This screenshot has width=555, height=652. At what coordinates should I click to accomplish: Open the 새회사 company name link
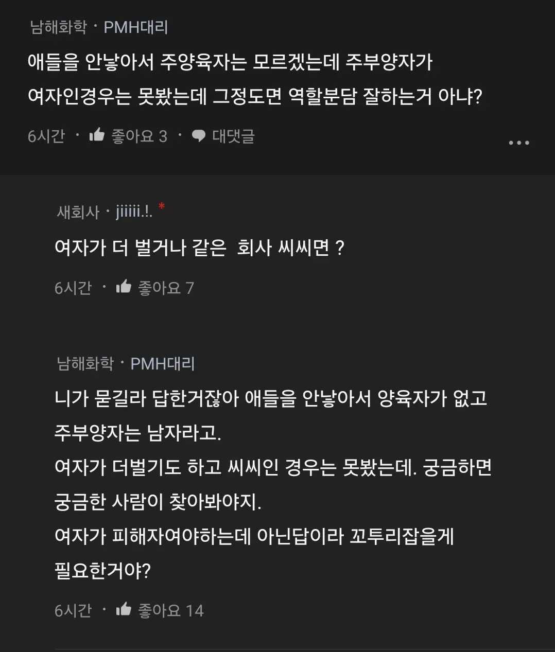[x=78, y=212]
